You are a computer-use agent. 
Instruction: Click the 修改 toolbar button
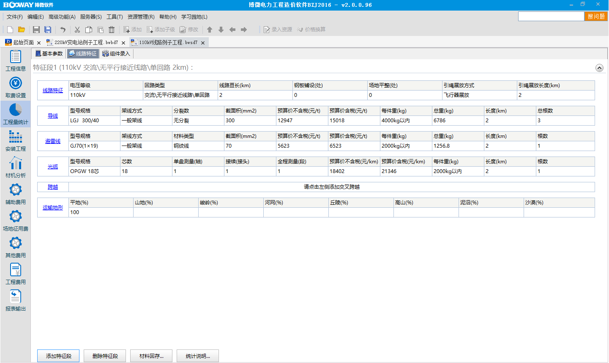coord(189,30)
